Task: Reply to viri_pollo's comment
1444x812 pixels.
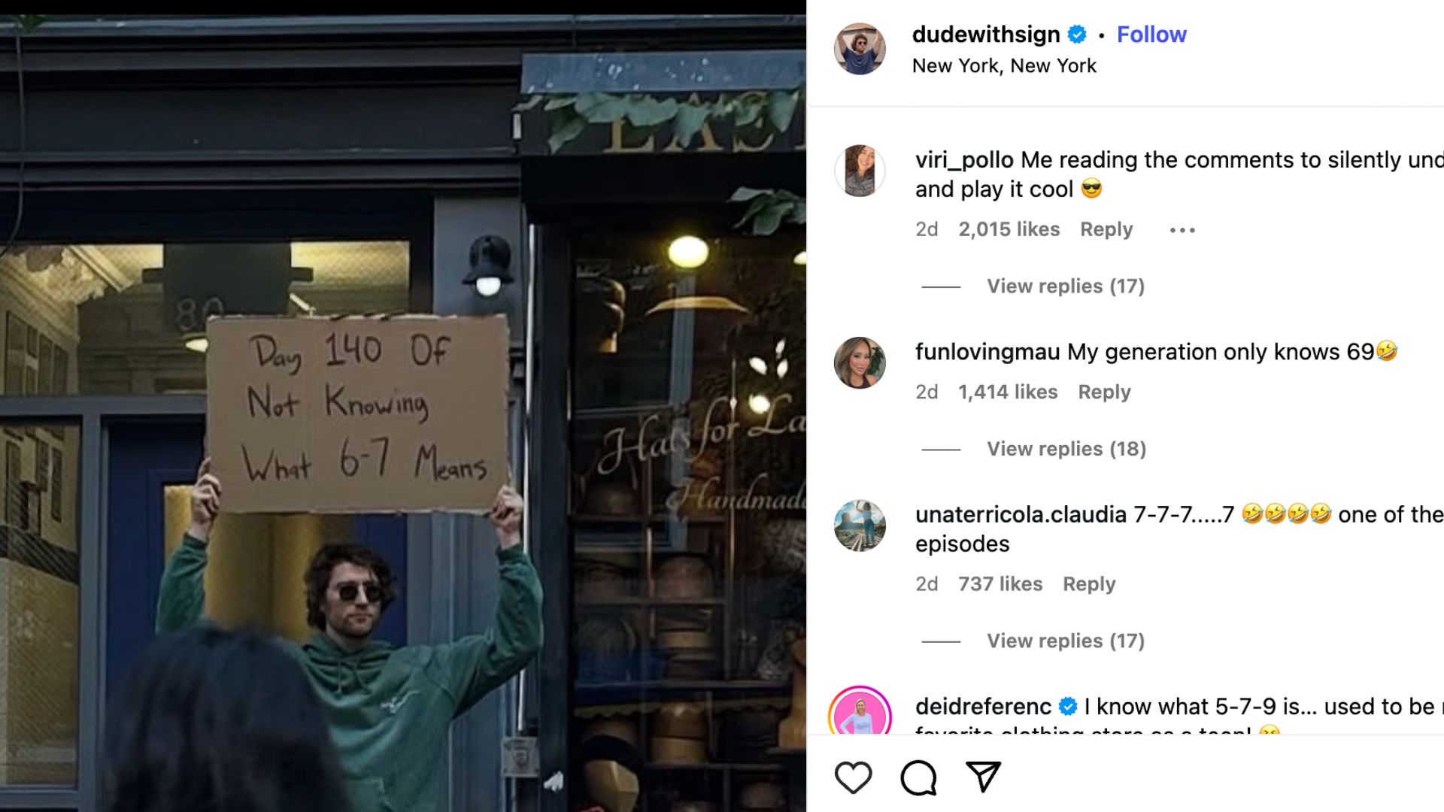Action: (1106, 229)
